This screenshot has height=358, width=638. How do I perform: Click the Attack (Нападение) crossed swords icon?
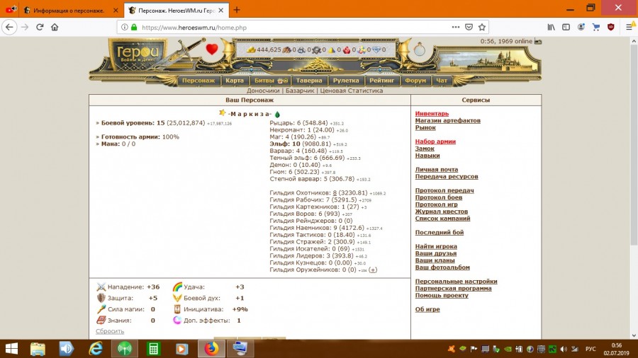[101, 287]
